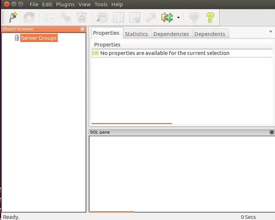275x220 pixels.
Task: Open the plugins dropdown arrow
Action: (178, 18)
